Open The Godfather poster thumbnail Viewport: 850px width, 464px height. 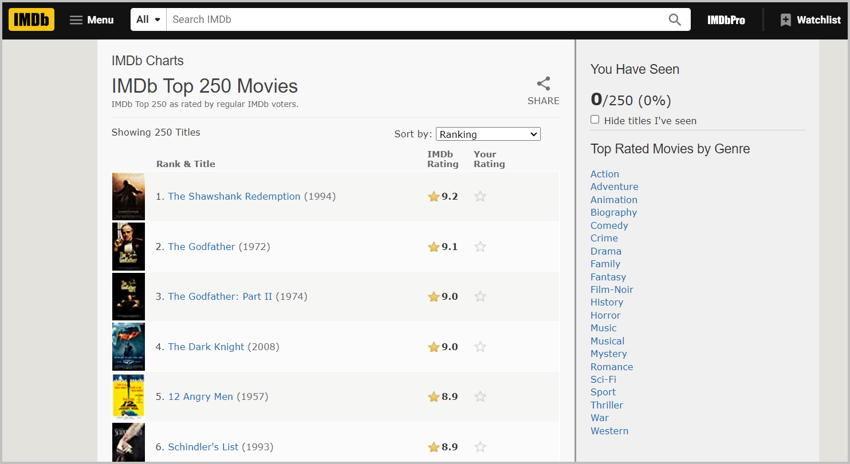pyautogui.click(x=128, y=247)
